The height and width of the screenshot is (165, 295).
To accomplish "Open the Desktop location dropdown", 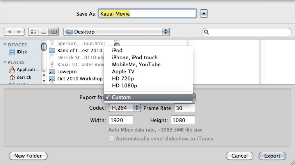I will (117, 32).
